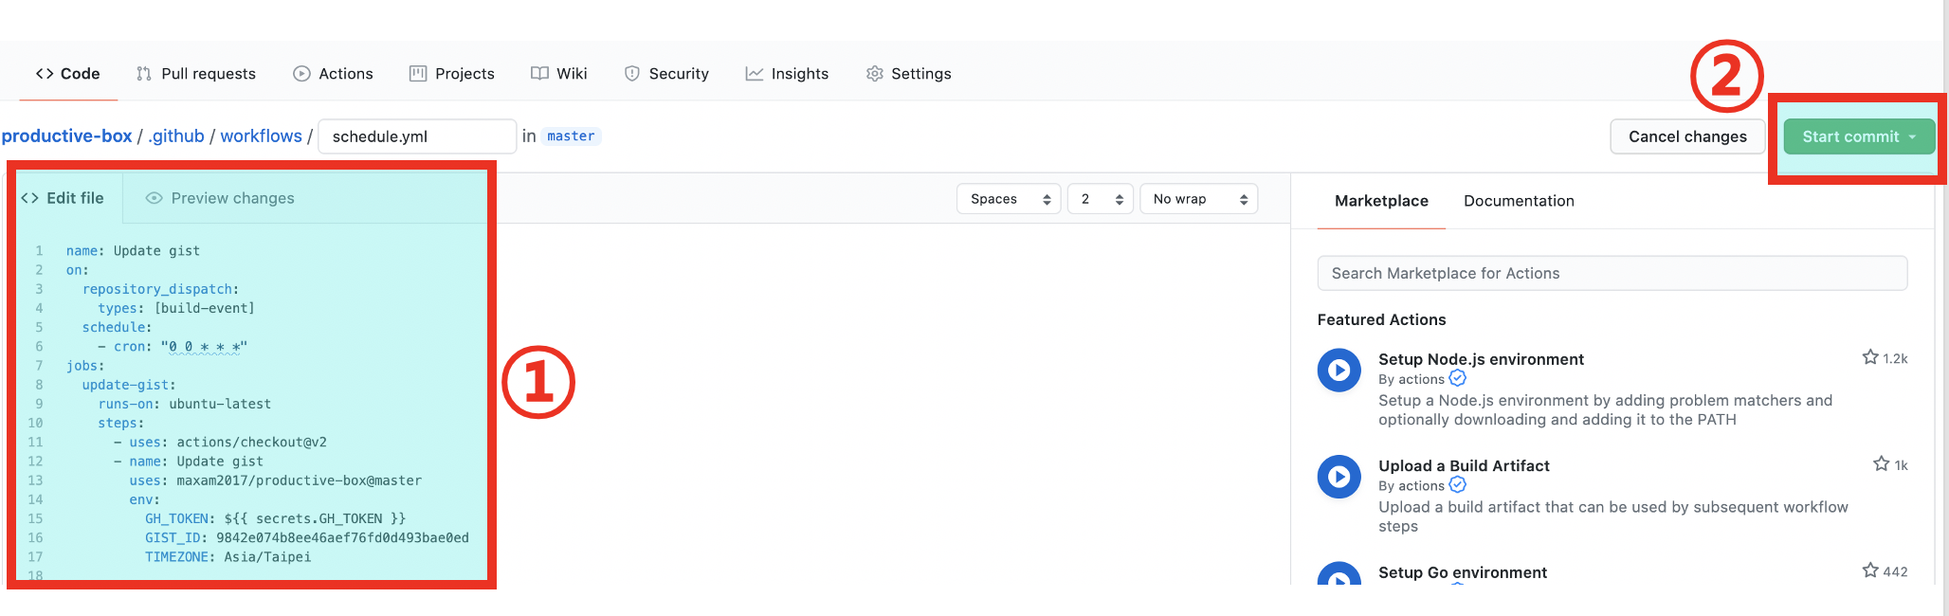Click the Edit file code icon
The image size is (1949, 616).
click(29, 198)
